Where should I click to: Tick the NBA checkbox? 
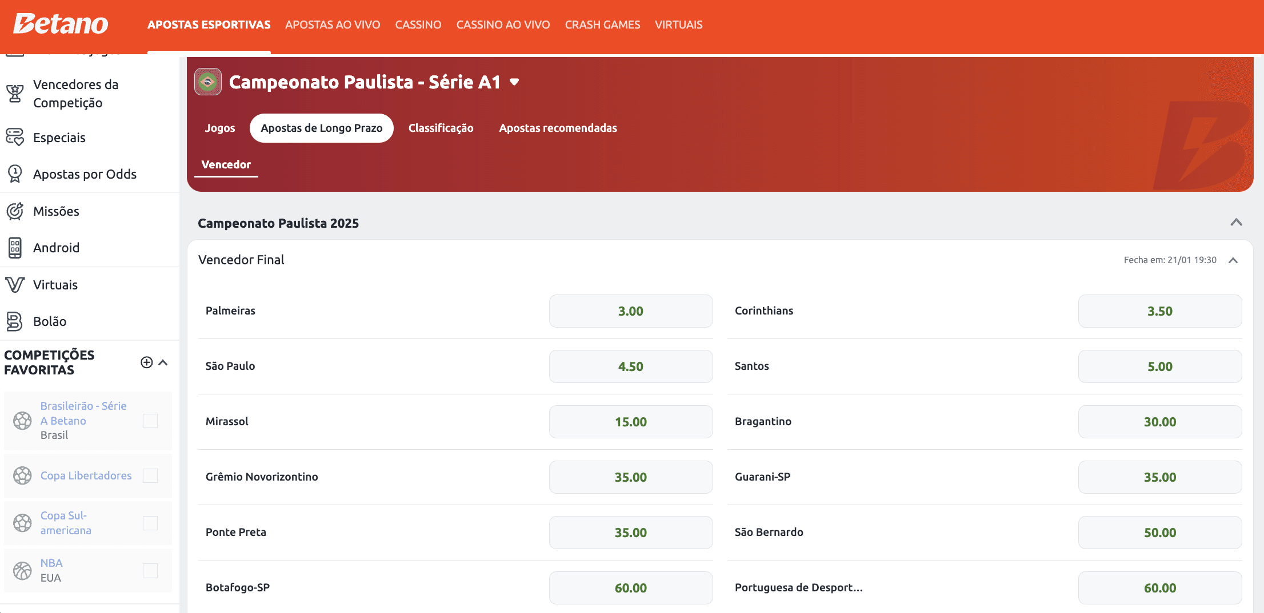point(150,570)
